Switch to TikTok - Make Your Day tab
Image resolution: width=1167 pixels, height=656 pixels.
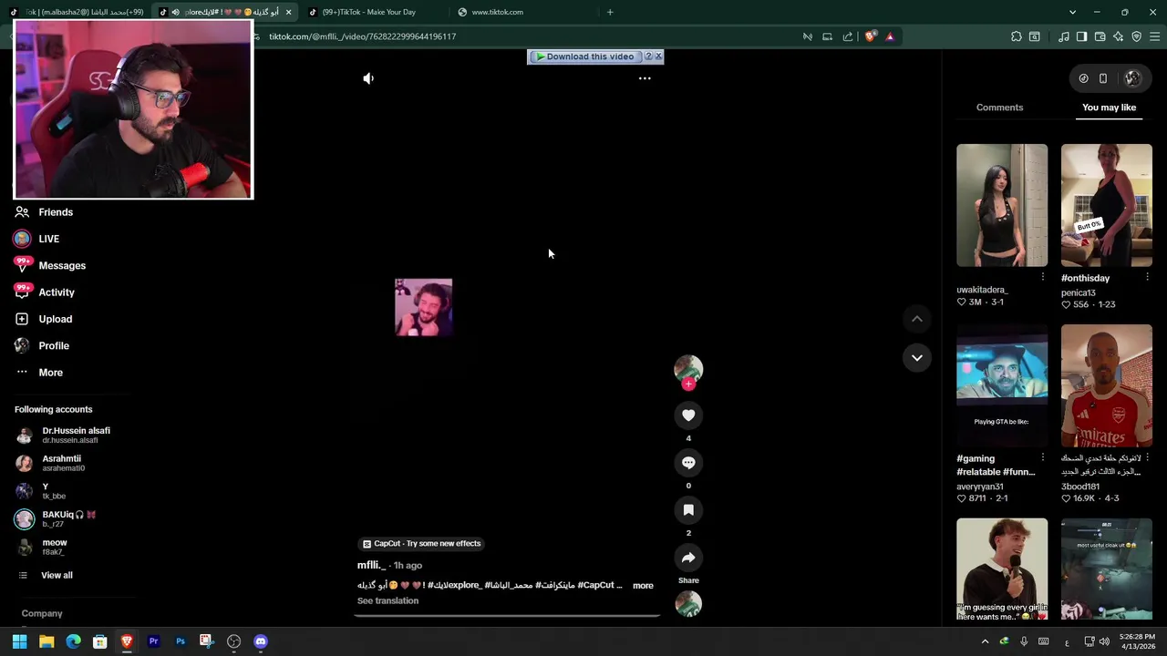pos(374,12)
